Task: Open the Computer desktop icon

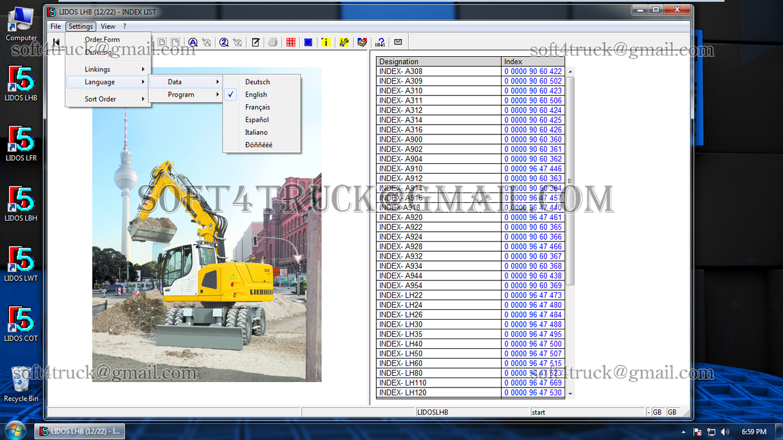Action: click(21, 23)
